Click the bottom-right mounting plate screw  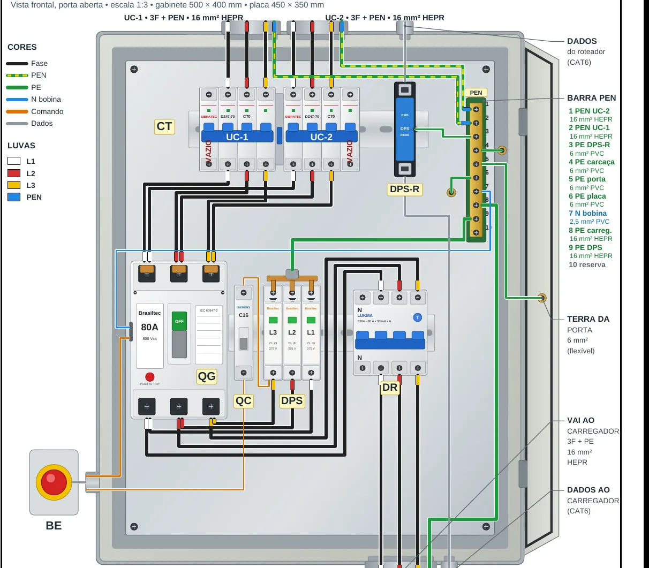[x=486, y=527]
